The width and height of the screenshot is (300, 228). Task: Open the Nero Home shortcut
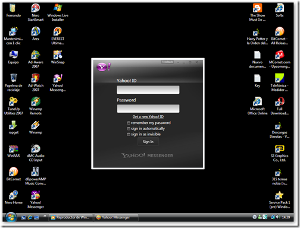tap(13, 197)
